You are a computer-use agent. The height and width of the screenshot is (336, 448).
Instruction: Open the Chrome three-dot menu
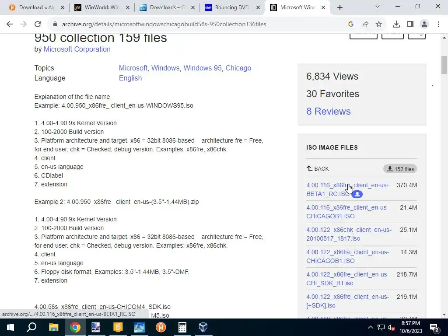[438, 24]
